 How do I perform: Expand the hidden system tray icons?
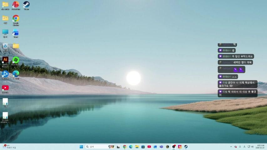[x=231, y=147]
